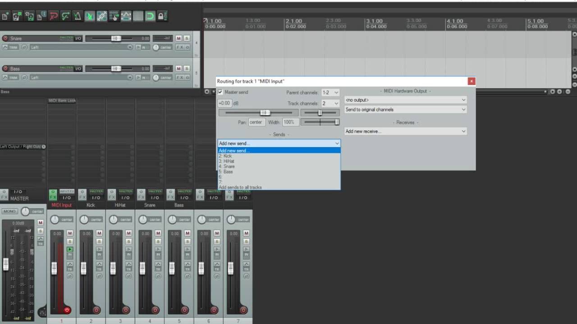Solo the HiHat mixer strip

(128, 241)
